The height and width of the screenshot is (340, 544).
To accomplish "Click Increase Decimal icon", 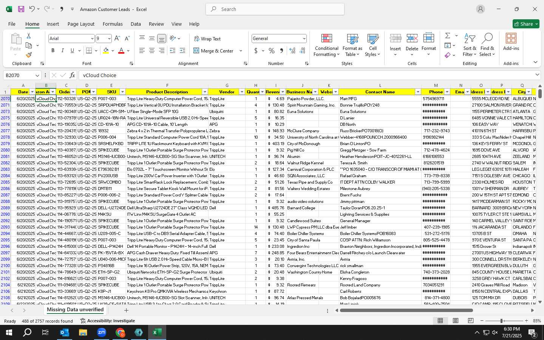I will pyautogui.click(x=292, y=51).
